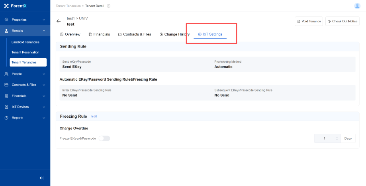This screenshot has height=186, width=366.
Task: Enable the Freeze EKeys&Passcode toggle
Action: (104, 139)
